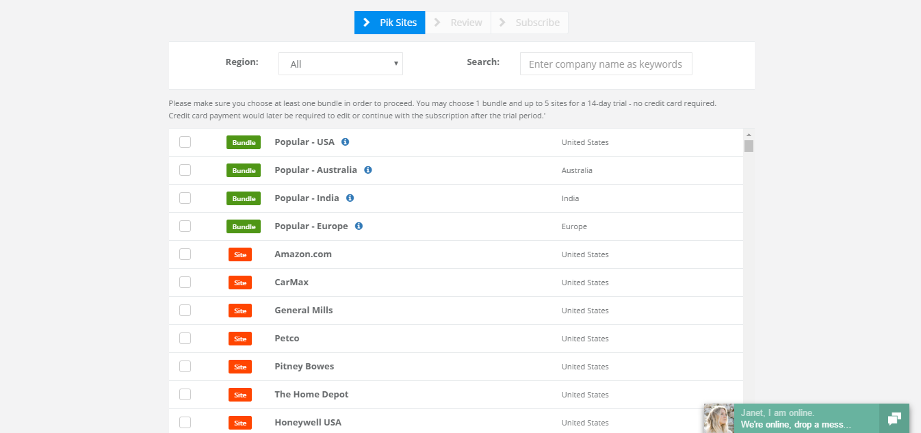Go to the Pik Sites step tab

tap(390, 23)
